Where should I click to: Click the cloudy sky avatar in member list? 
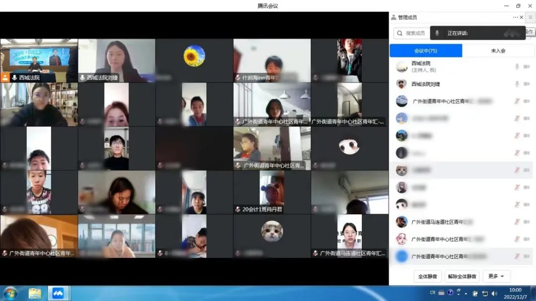pyautogui.click(x=402, y=101)
